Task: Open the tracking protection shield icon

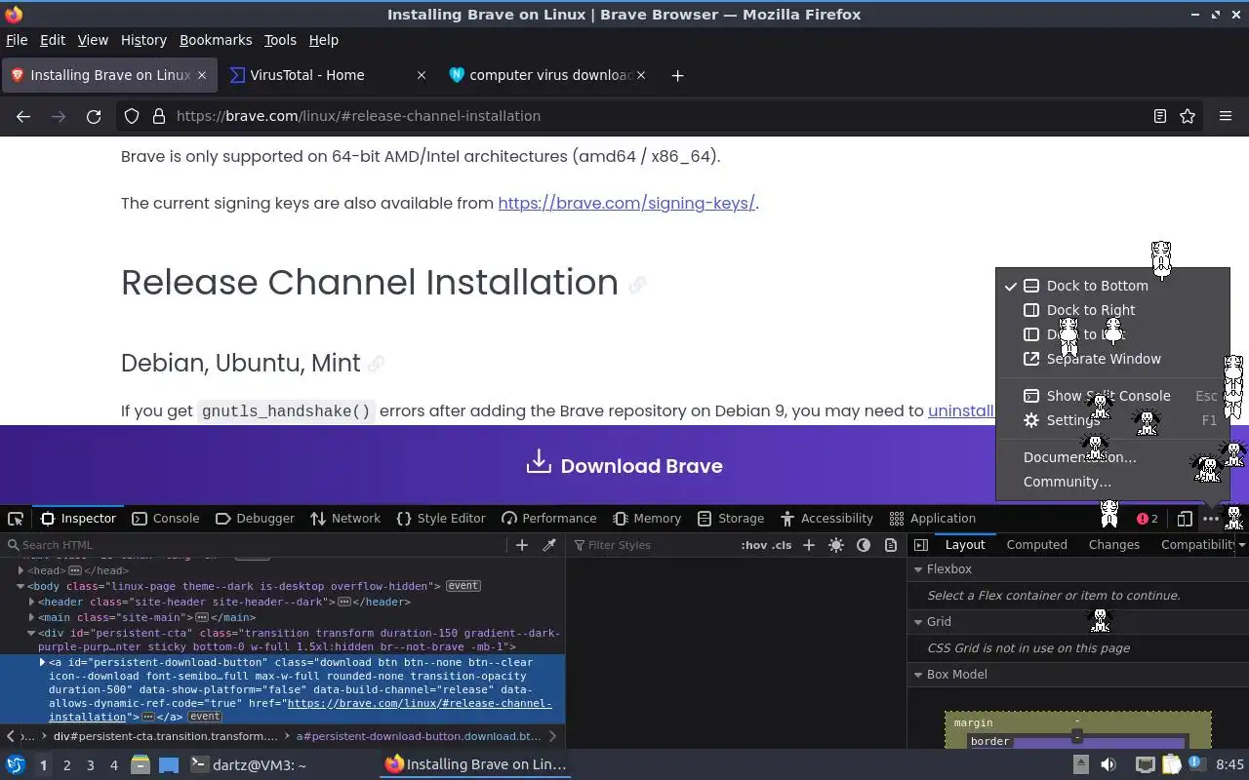Action: coord(132,116)
